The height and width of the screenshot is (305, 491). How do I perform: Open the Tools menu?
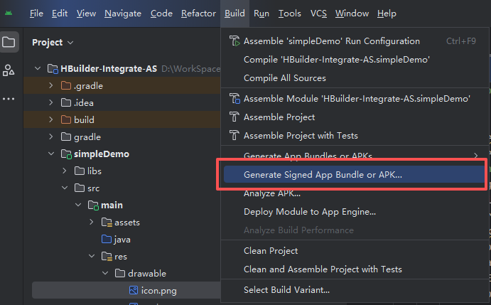click(290, 14)
